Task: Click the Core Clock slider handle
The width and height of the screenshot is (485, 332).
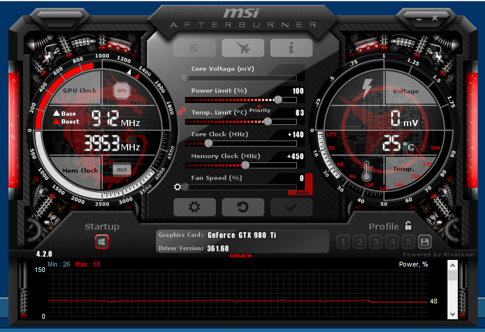Action: pyautogui.click(x=209, y=143)
